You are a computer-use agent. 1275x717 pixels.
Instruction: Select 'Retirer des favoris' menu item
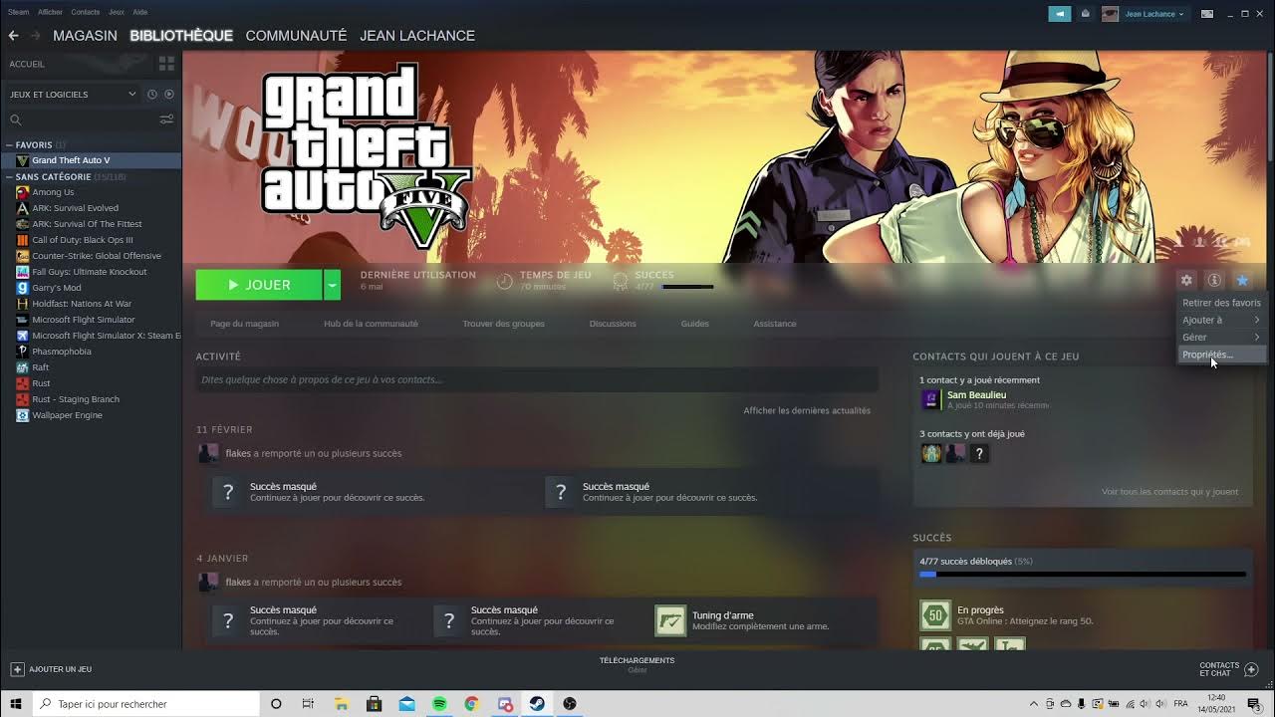[1221, 303]
